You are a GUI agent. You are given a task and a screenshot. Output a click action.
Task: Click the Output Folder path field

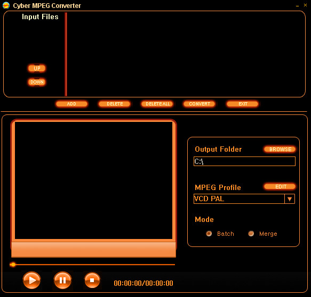coord(244,161)
